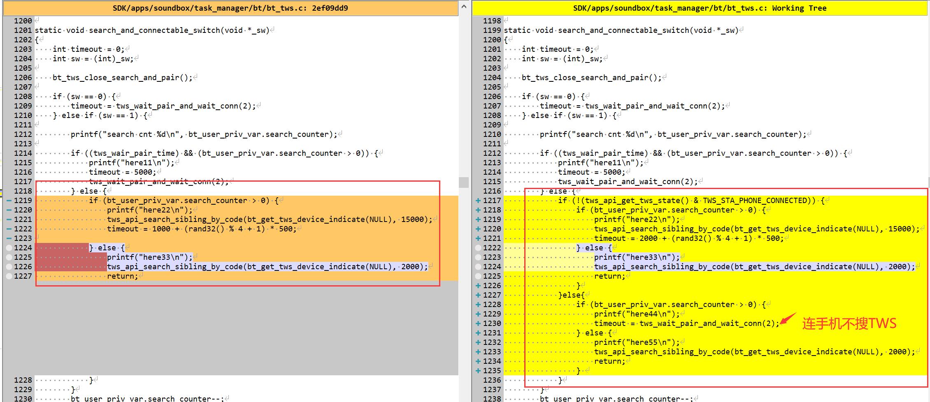Click the 'search cnt' printf line in the right pane
The image size is (930, 402).
click(673, 134)
